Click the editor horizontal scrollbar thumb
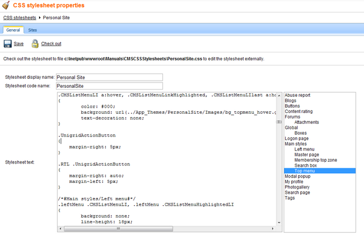 tap(119, 229)
